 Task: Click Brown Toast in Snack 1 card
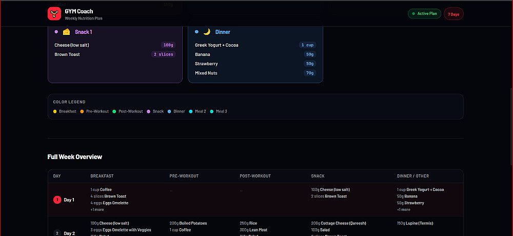coord(67,54)
